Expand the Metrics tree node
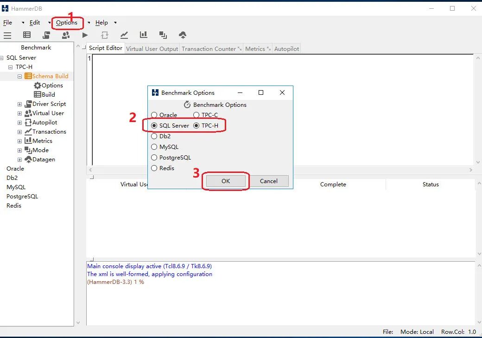This screenshot has width=482, height=338. point(19,141)
